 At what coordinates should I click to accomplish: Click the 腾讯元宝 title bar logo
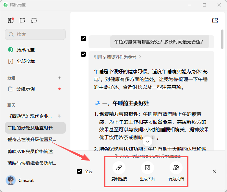[6, 5]
